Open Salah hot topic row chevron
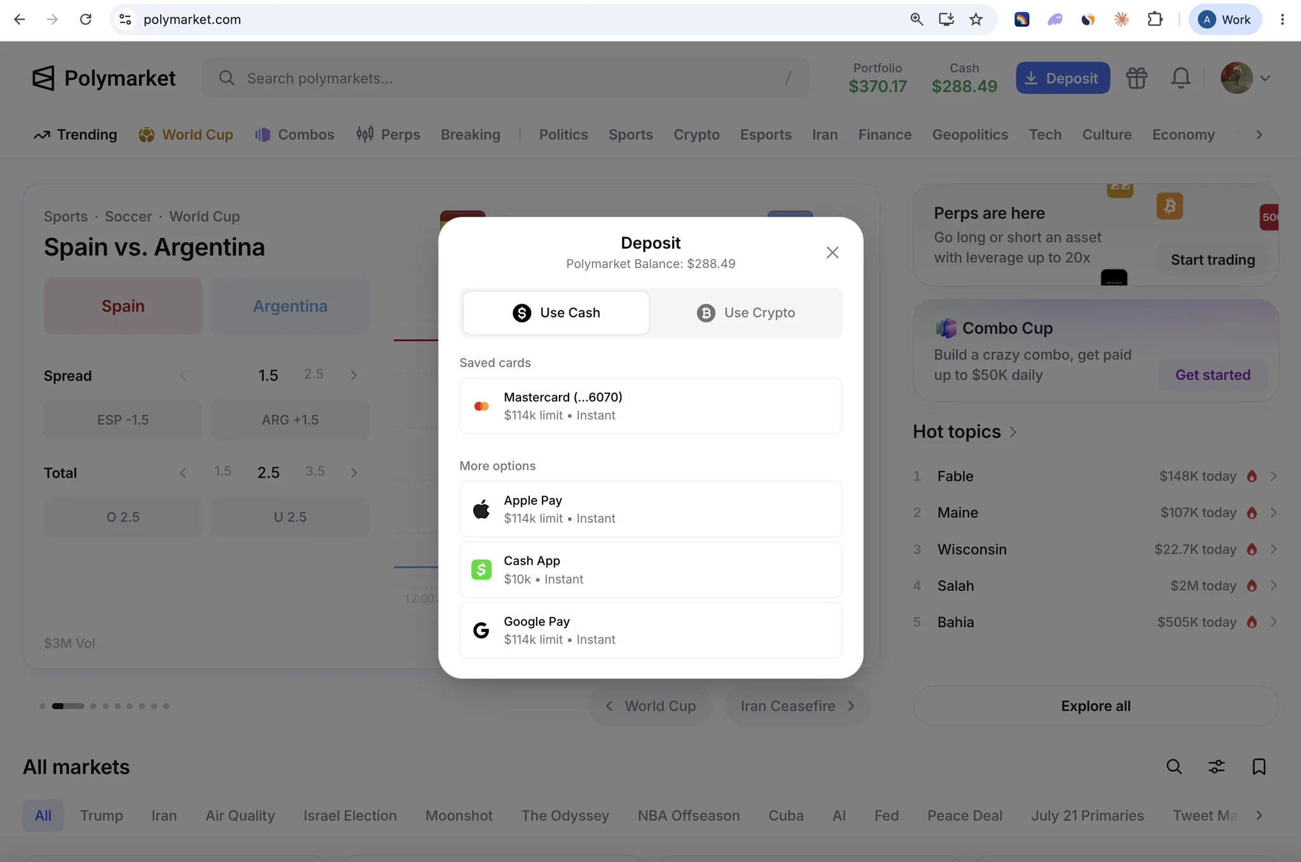Screen dimensions: 1301x862 (1273, 586)
